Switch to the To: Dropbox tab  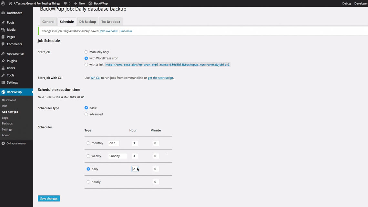coord(111,22)
